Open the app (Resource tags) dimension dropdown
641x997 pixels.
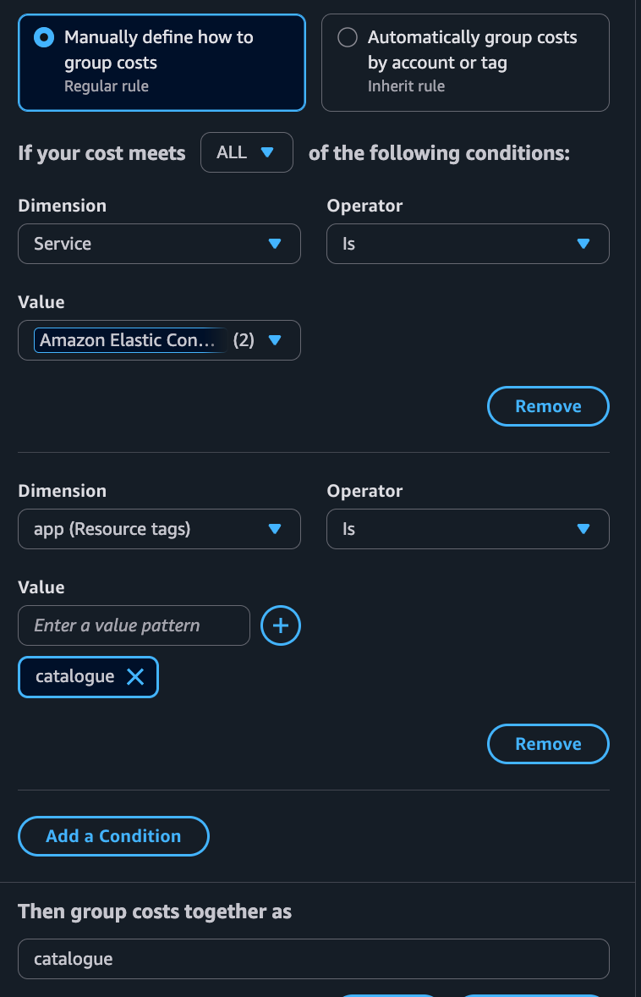point(159,529)
